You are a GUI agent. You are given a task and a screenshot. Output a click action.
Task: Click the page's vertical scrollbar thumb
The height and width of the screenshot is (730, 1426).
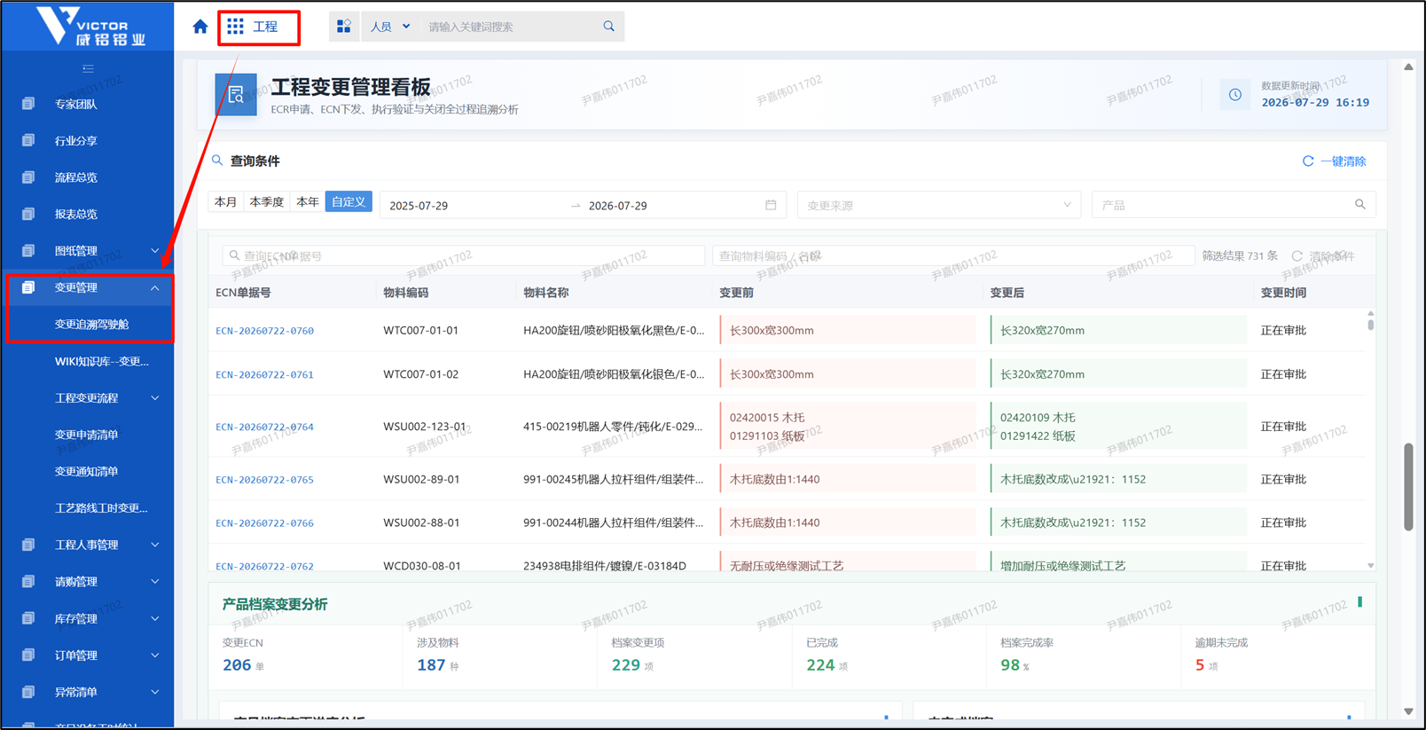1408,487
